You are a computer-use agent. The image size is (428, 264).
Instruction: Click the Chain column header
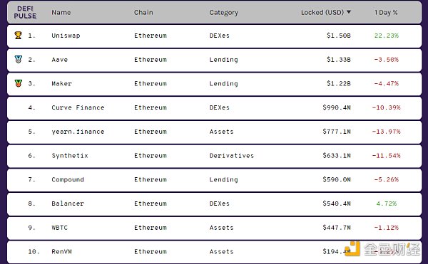(143, 13)
